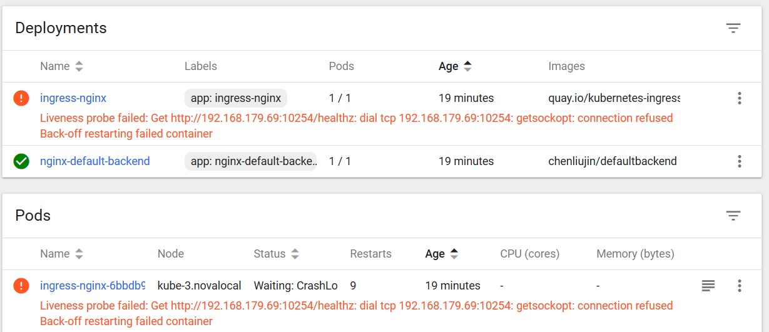Open actions menu for nginx-default-backend deployment
The image size is (769, 332).
click(x=739, y=161)
